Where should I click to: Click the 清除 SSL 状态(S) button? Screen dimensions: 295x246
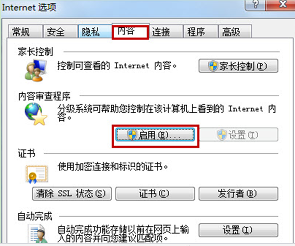[x=72, y=194]
